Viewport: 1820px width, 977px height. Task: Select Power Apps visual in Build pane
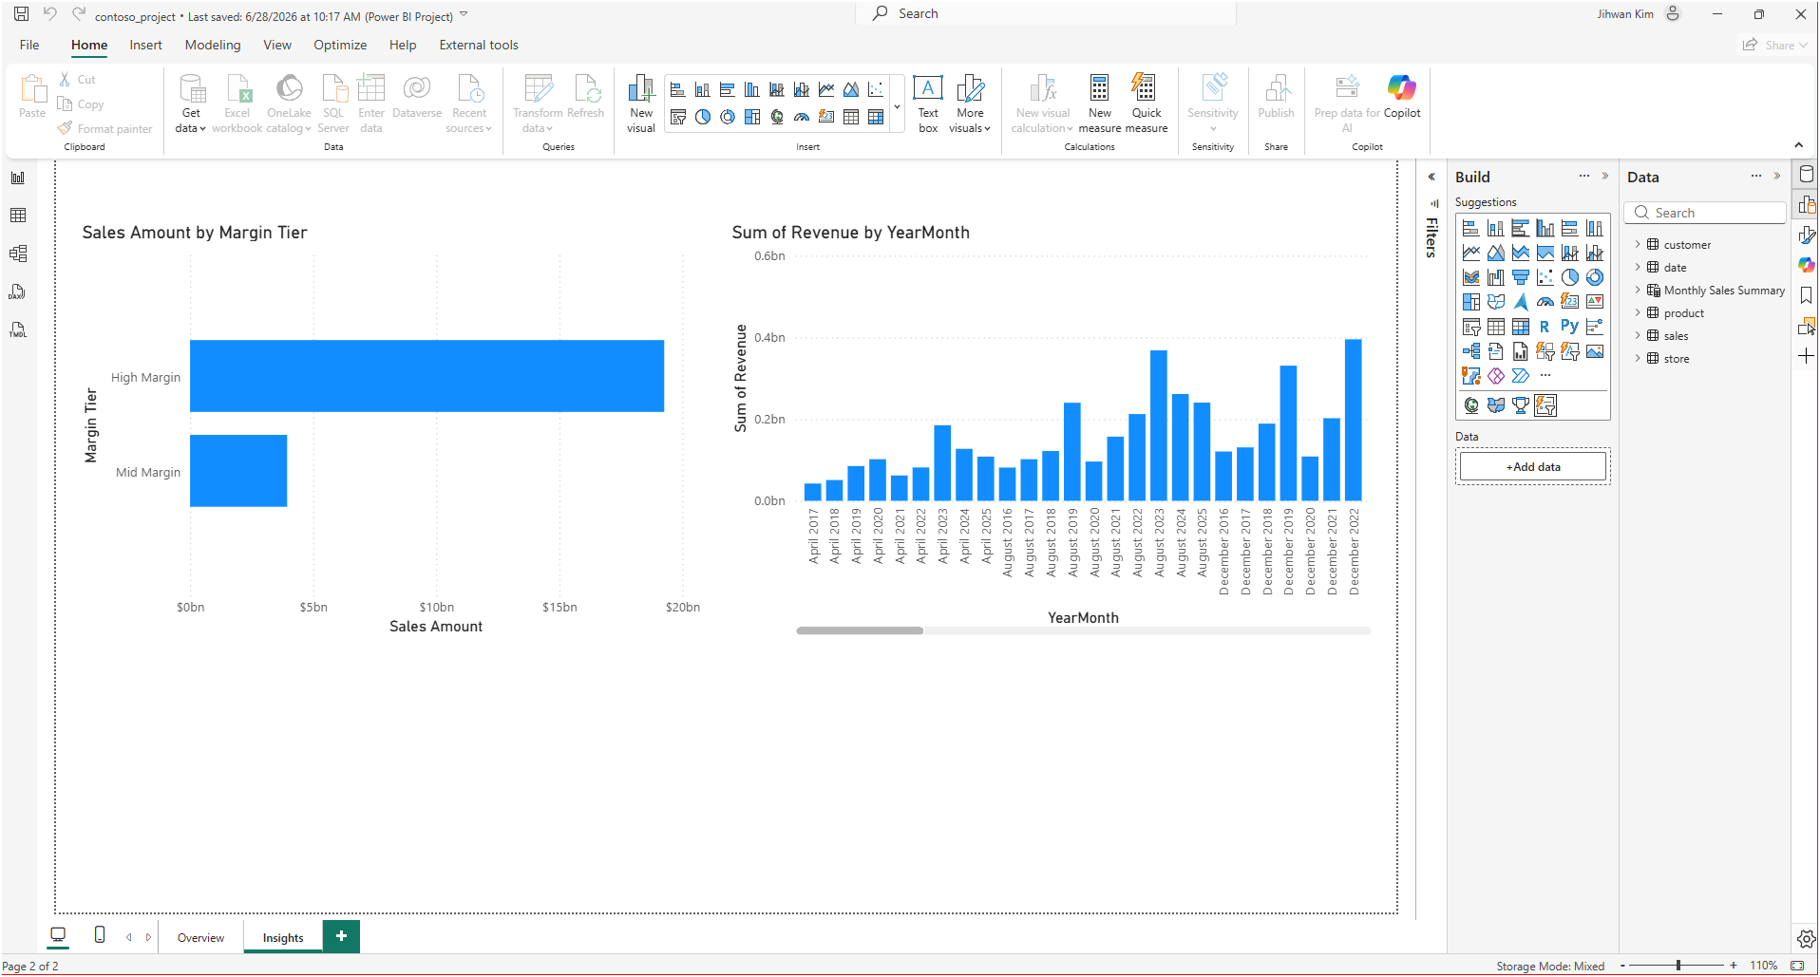click(1496, 376)
